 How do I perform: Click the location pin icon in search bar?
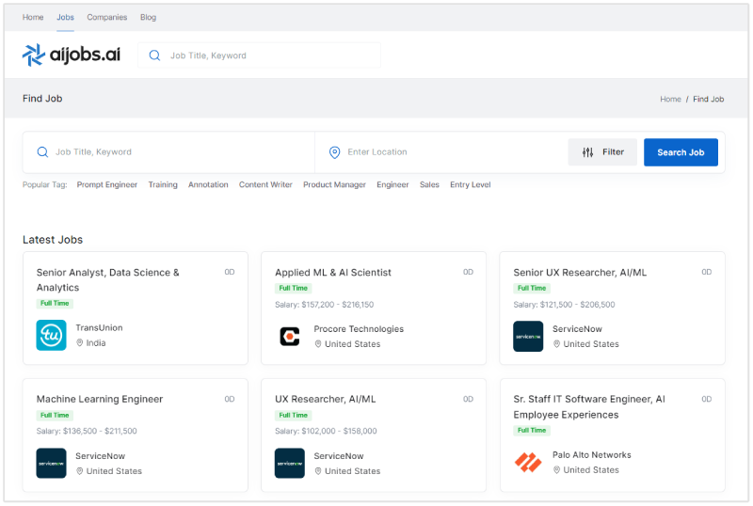point(334,152)
